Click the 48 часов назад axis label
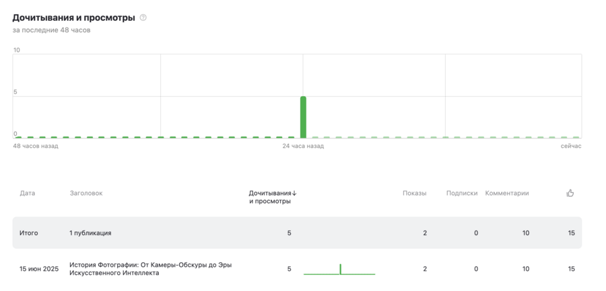The image size is (606, 291). pyautogui.click(x=36, y=146)
